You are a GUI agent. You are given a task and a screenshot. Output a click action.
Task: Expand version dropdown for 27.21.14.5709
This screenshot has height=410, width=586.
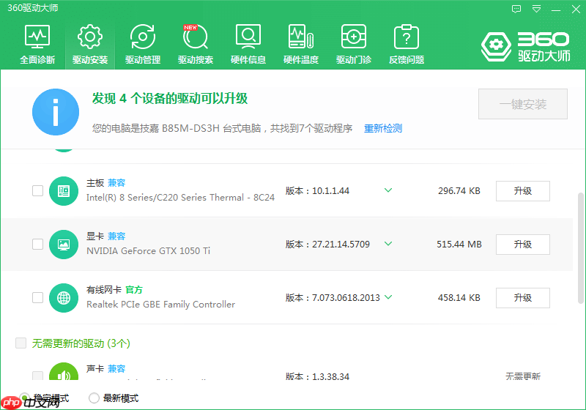[x=388, y=244]
